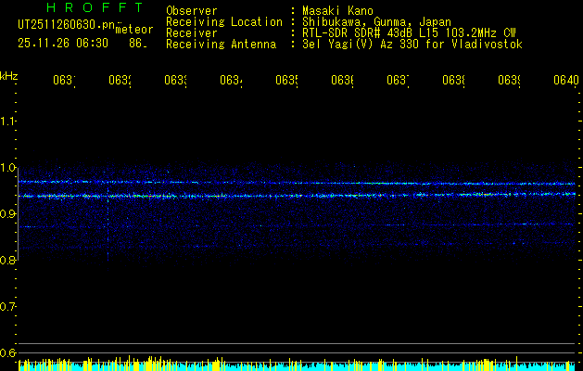Click the 0631 time marker
Screen dimensions: 583x371
(x=64, y=80)
